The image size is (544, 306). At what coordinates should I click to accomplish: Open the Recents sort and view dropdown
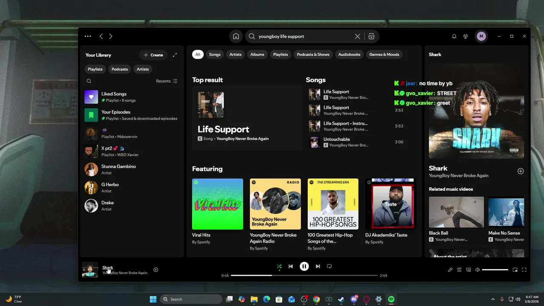167,81
